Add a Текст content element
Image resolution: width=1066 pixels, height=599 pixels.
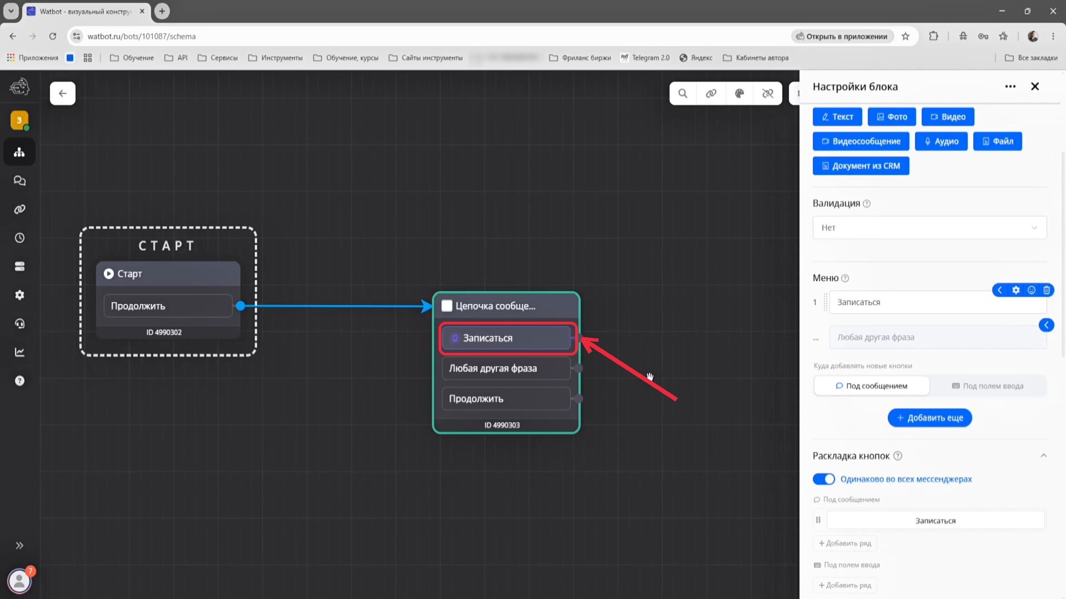pos(837,117)
